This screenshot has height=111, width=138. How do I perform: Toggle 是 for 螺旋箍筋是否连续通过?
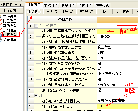[x=118, y=79]
